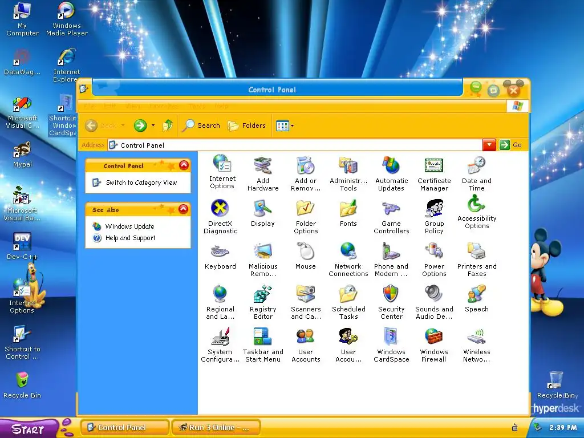Click the Control Panel address field
Image resolution: width=584 pixels, height=438 pixels.
pyautogui.click(x=295, y=145)
